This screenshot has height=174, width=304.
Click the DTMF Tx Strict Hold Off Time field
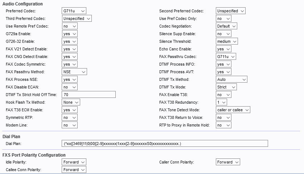coord(89,95)
